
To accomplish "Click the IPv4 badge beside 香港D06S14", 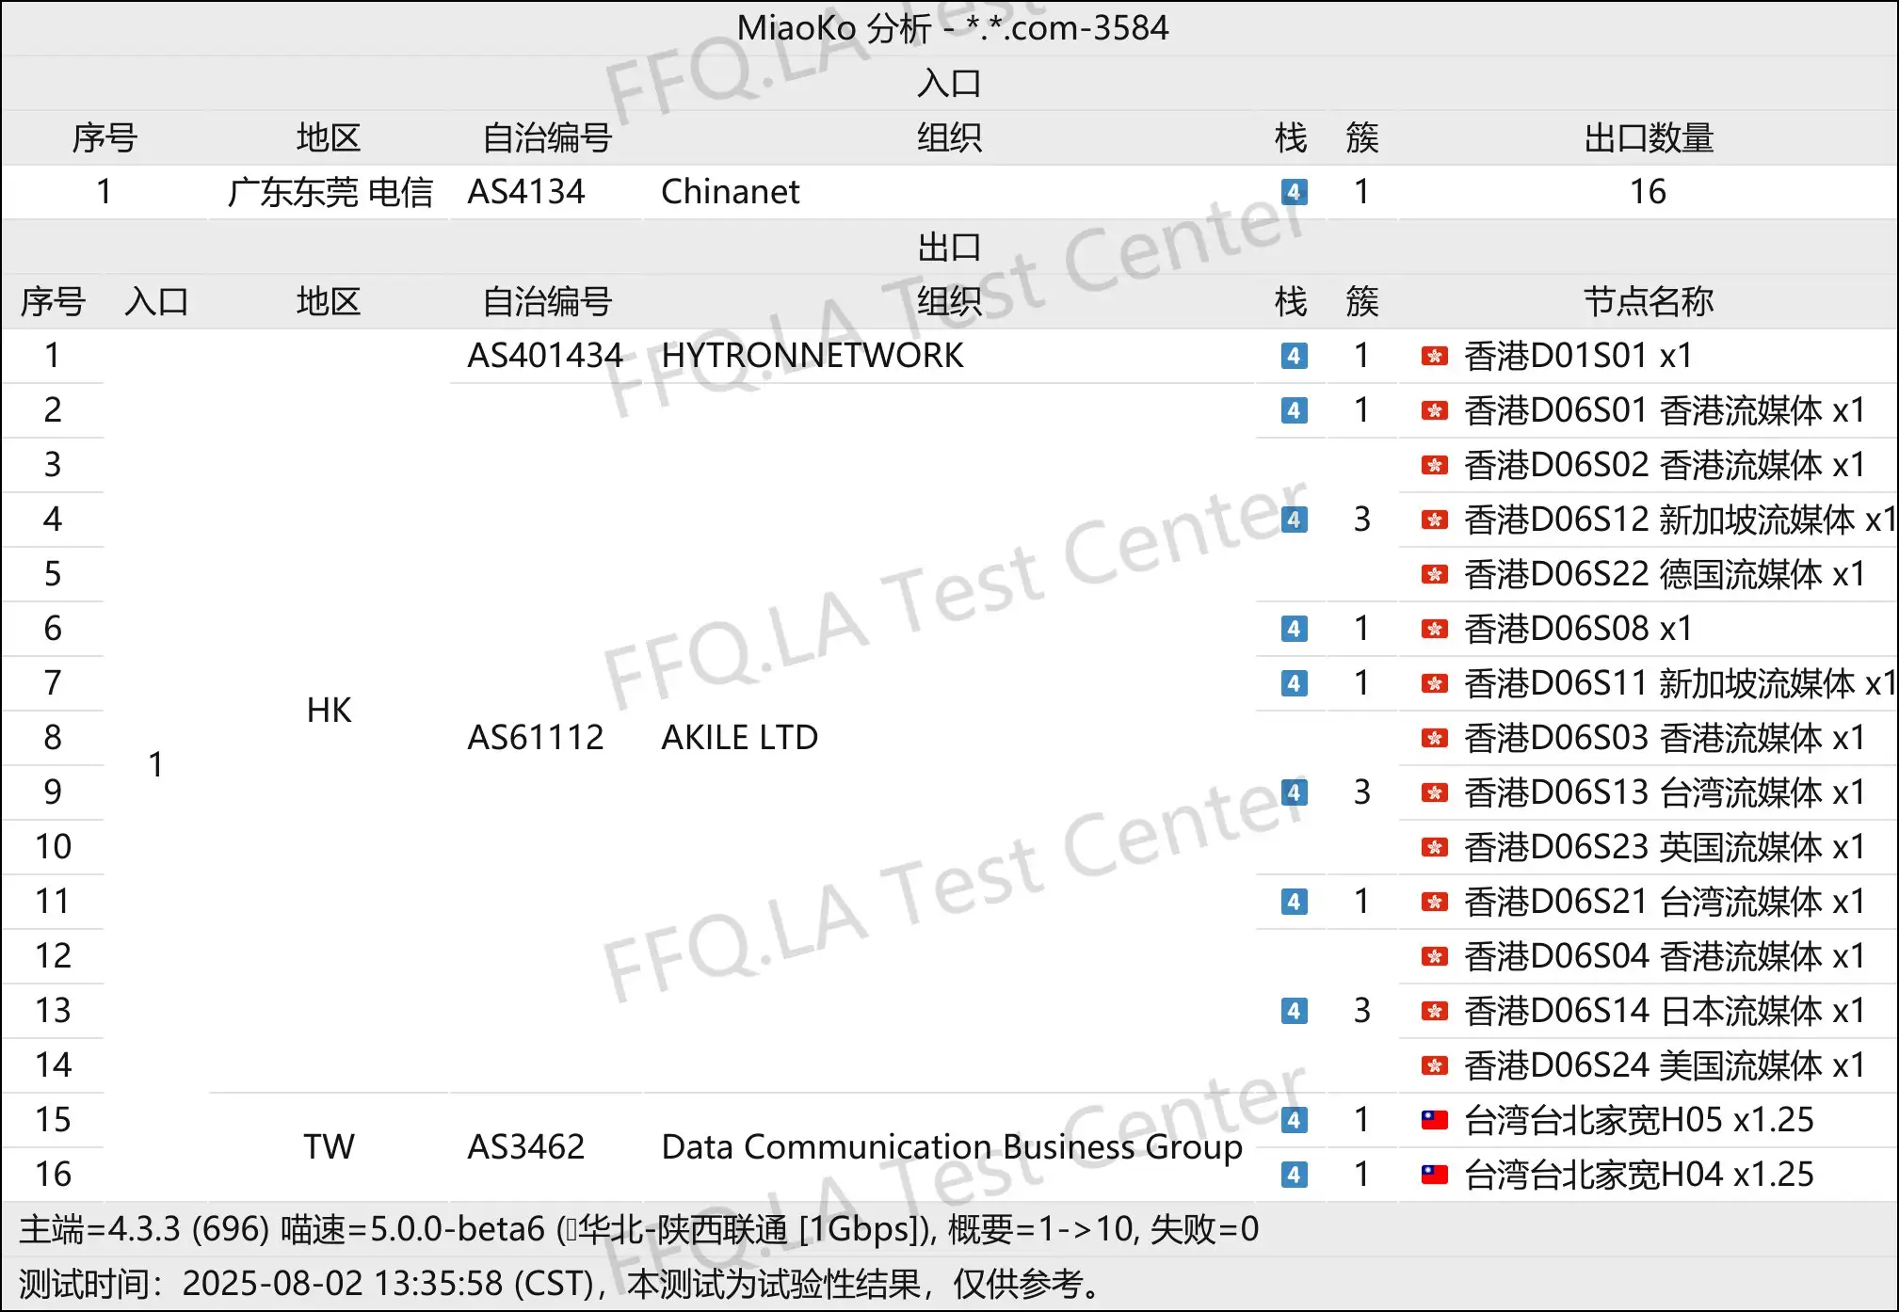I will 1294,1011.
